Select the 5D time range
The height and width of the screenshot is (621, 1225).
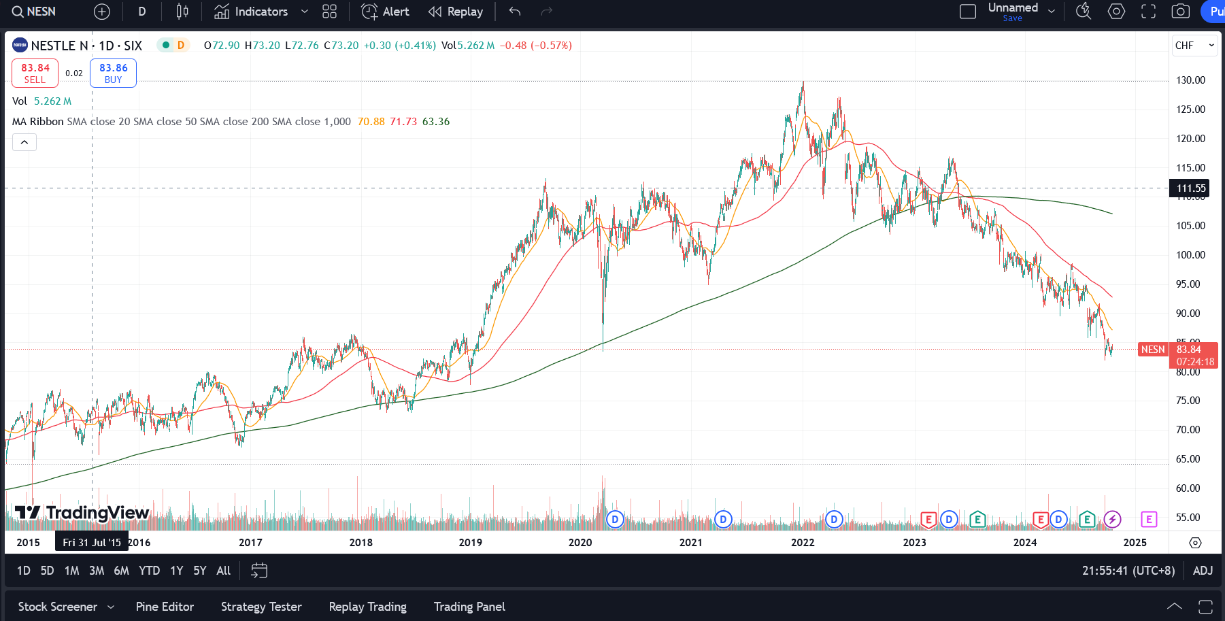pyautogui.click(x=47, y=571)
